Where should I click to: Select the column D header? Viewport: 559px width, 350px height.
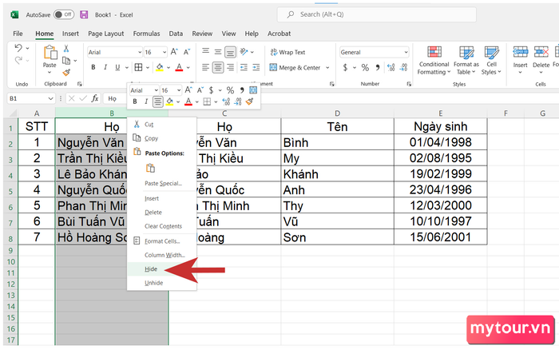[x=337, y=113]
